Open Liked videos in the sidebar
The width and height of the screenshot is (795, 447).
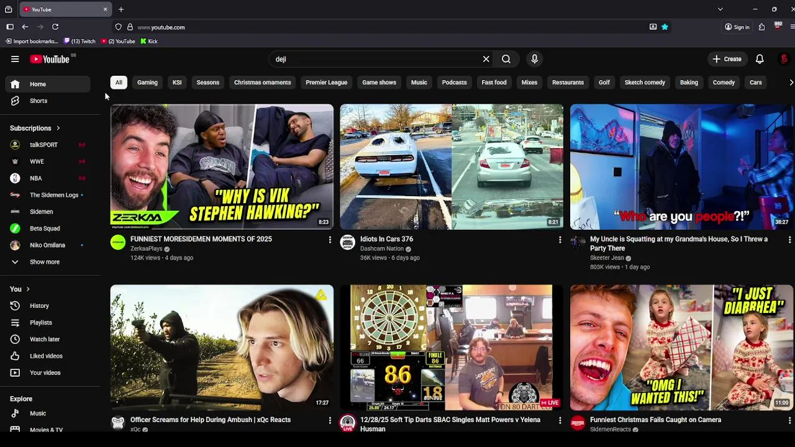(x=48, y=356)
